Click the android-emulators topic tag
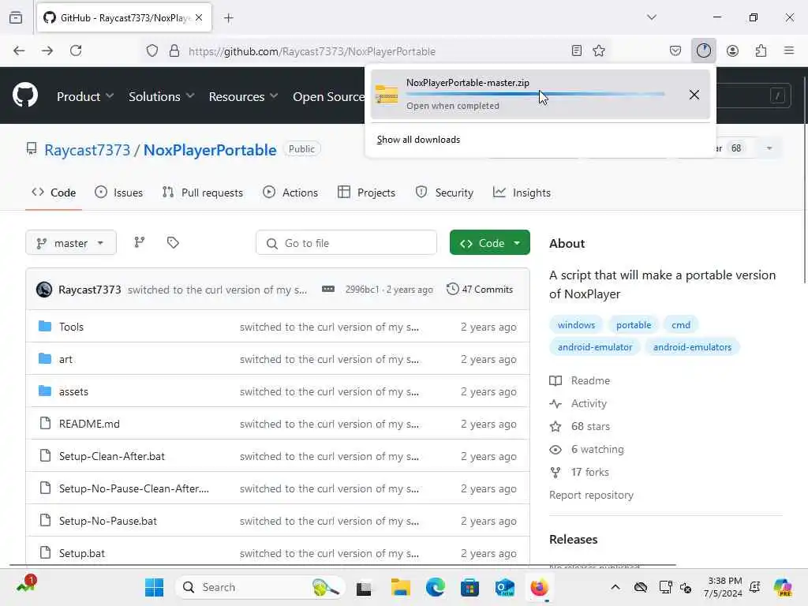The height and width of the screenshot is (606, 808). tap(692, 347)
